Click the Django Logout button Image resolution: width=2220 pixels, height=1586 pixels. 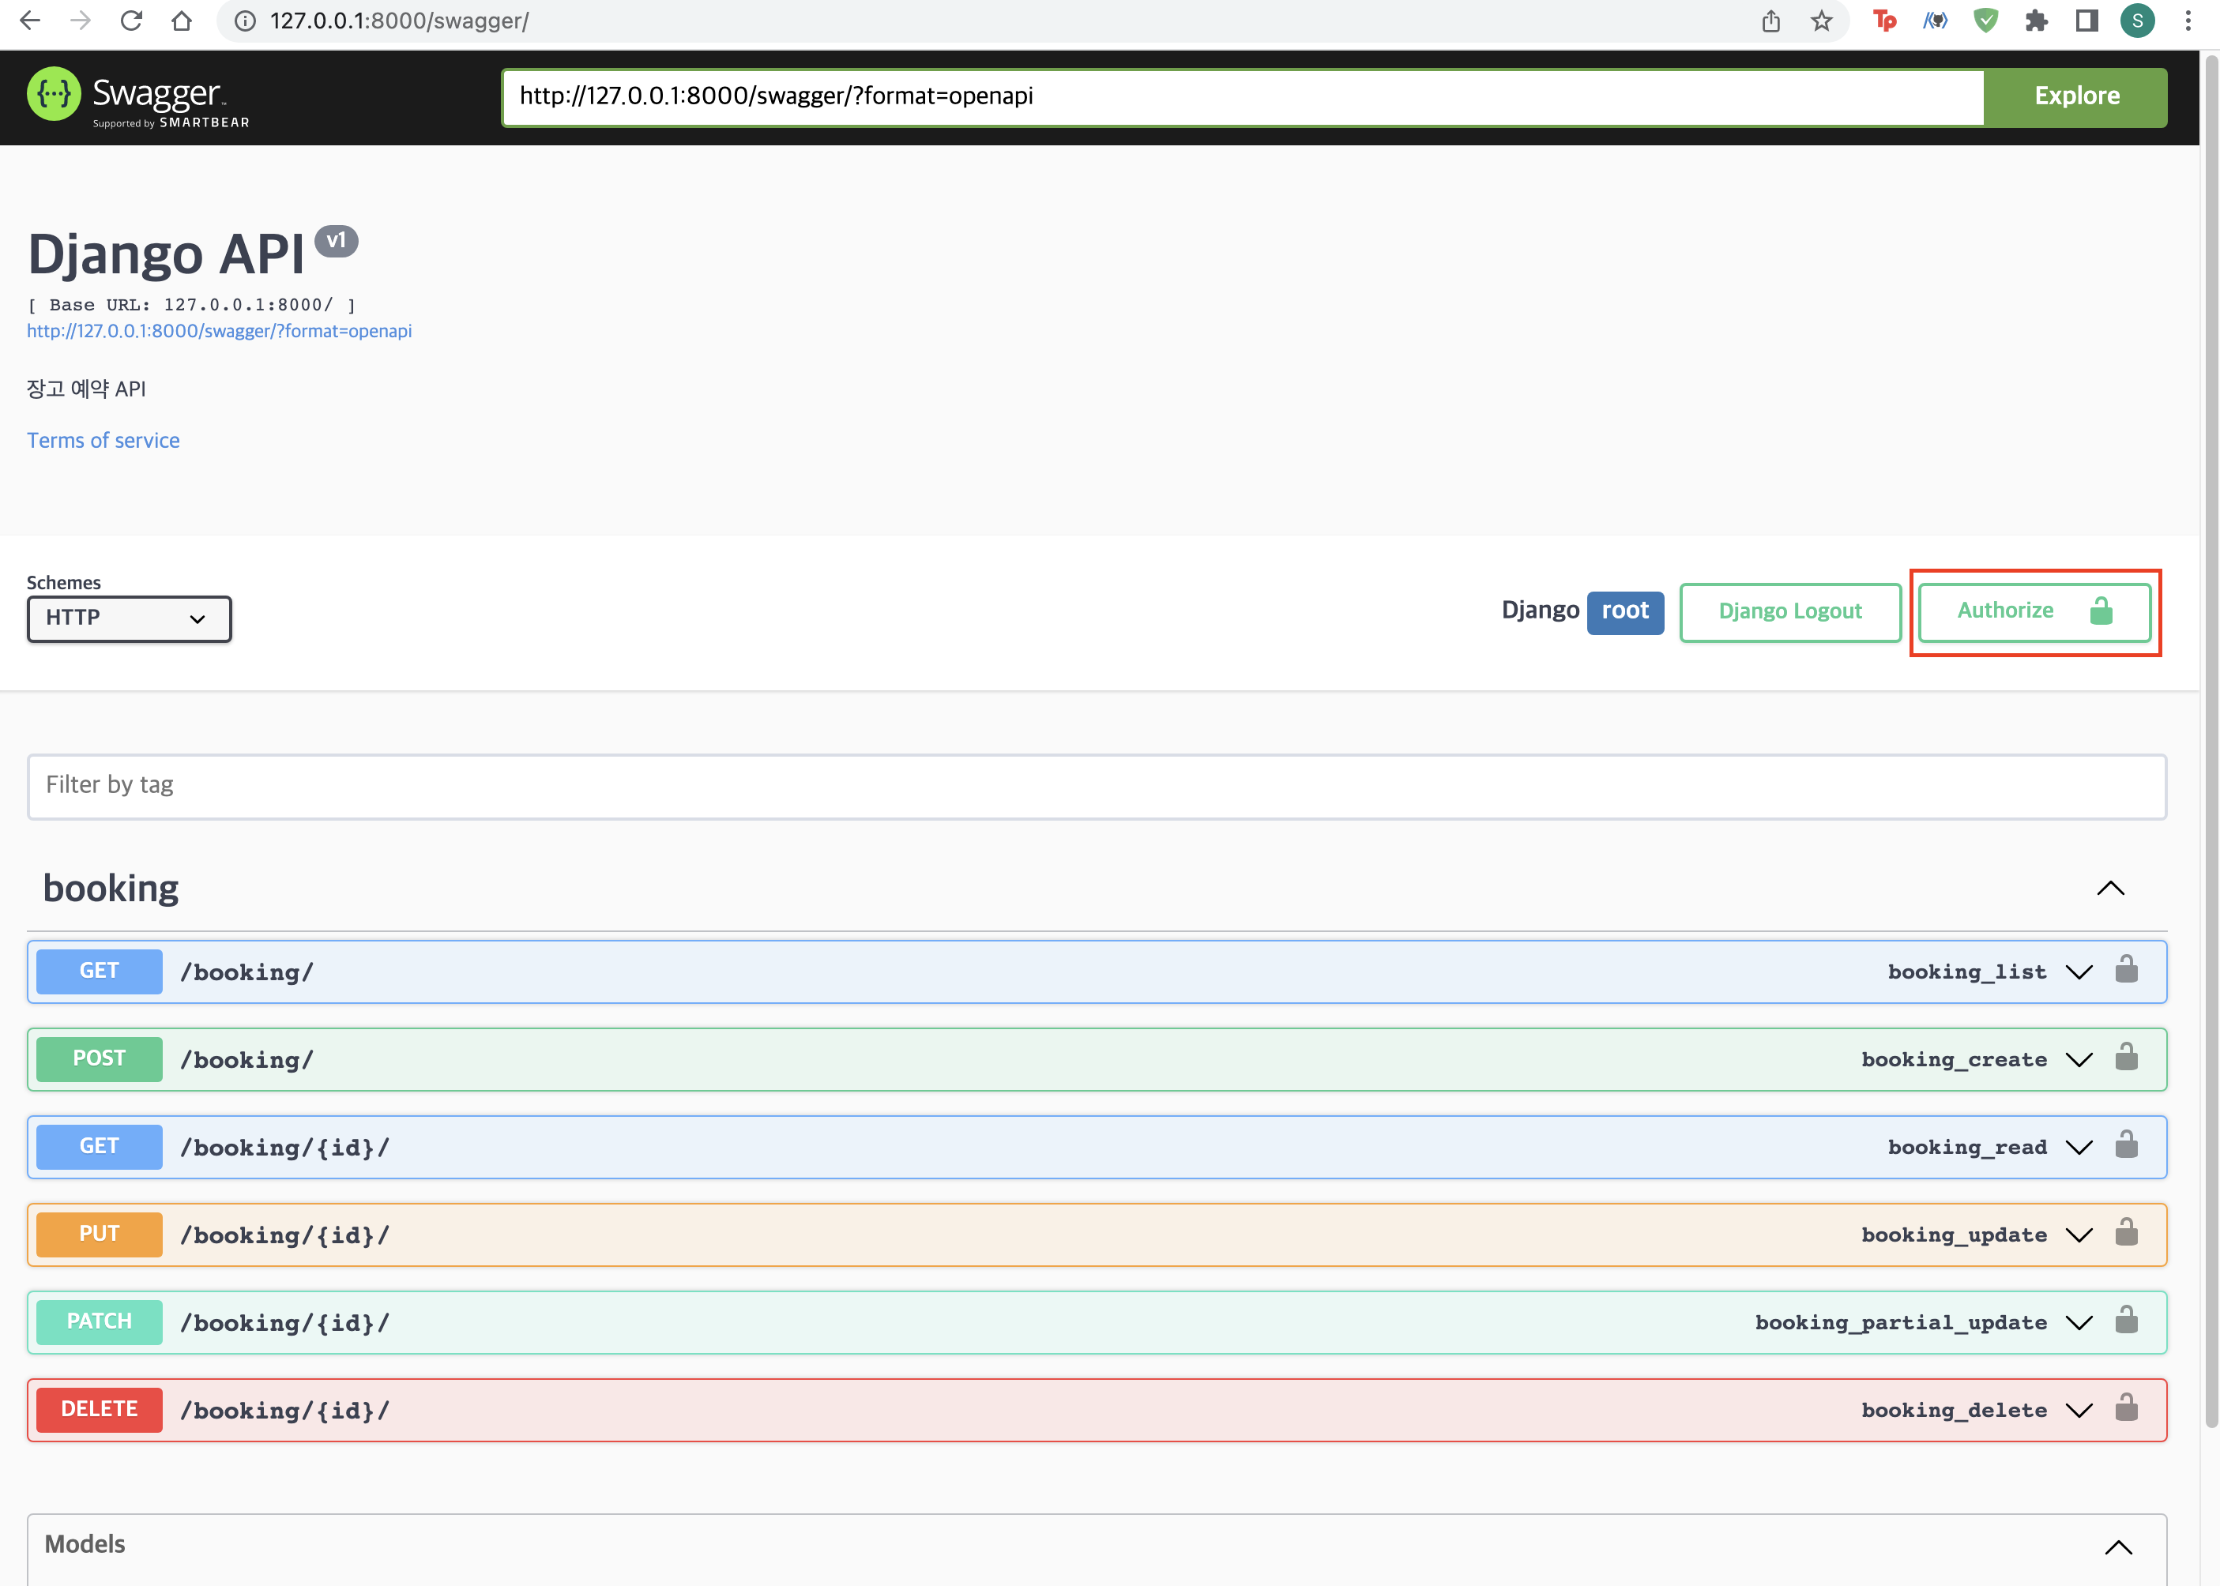pyautogui.click(x=1789, y=612)
